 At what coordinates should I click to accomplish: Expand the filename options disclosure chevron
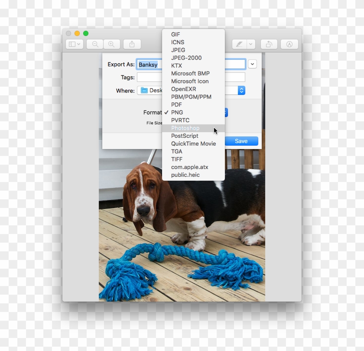(252, 64)
